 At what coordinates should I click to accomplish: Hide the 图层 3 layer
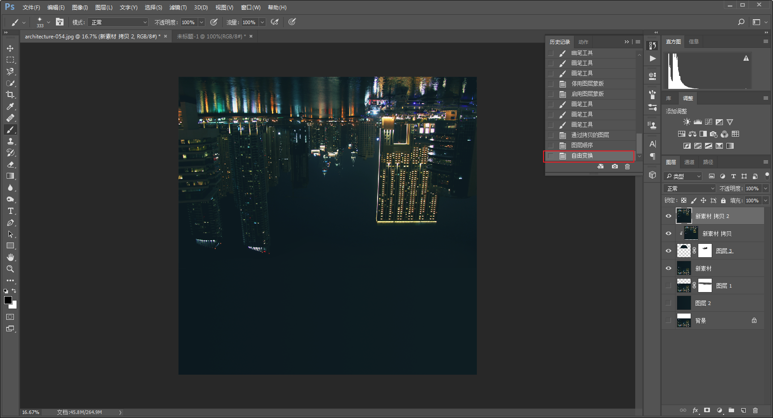pos(668,251)
